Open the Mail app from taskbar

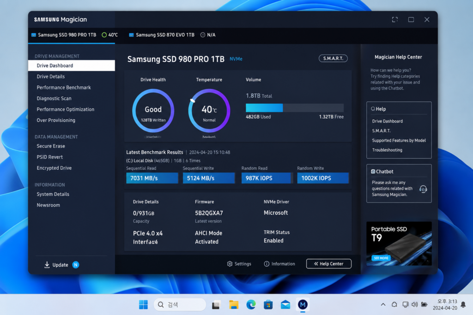tap(285, 305)
